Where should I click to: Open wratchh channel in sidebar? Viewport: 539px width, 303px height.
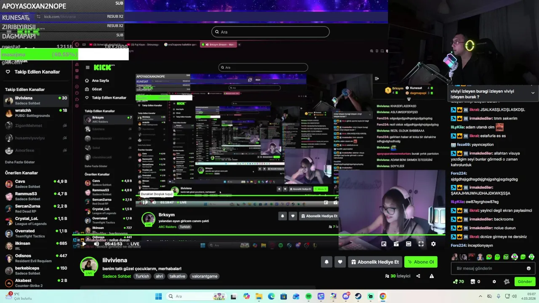coord(36,113)
